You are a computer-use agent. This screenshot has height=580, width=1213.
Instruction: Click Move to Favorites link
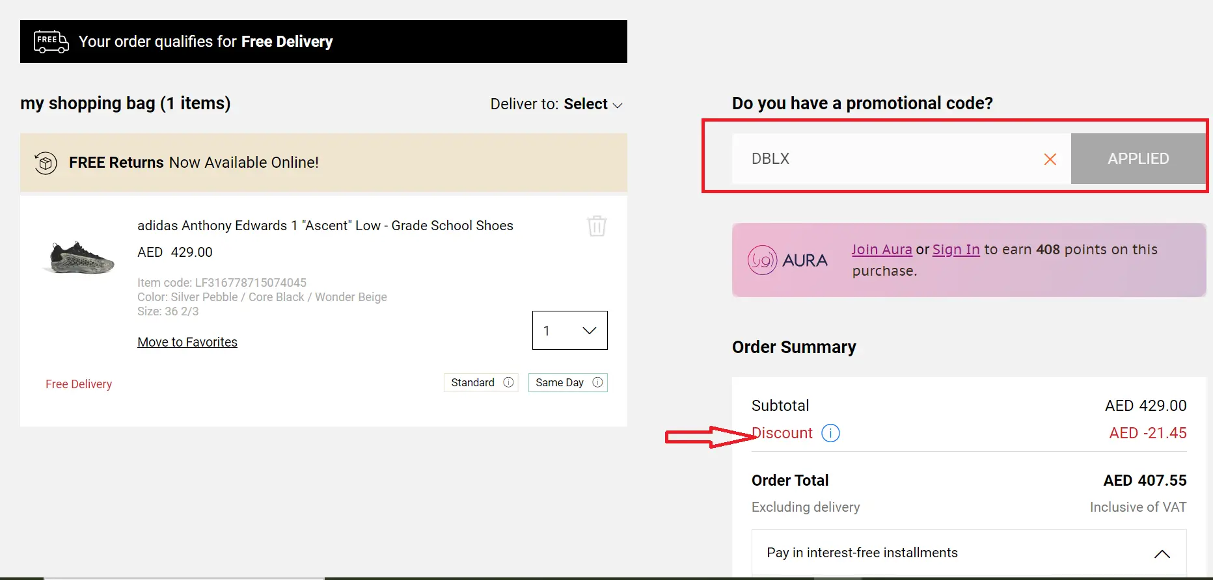pyautogui.click(x=187, y=341)
